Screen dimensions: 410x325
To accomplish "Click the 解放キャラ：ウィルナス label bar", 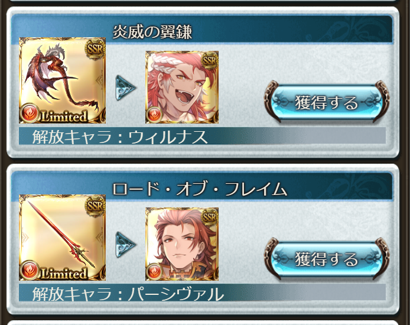I will click(x=202, y=136).
